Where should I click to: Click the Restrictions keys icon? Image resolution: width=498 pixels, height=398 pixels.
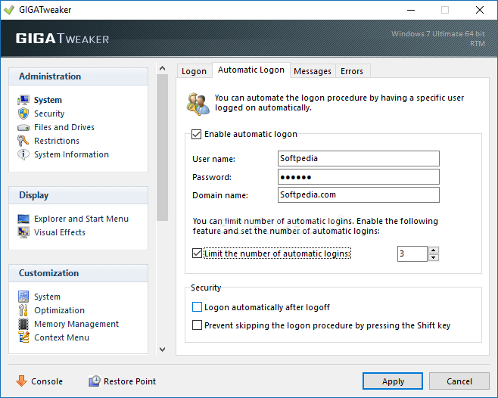(x=23, y=141)
